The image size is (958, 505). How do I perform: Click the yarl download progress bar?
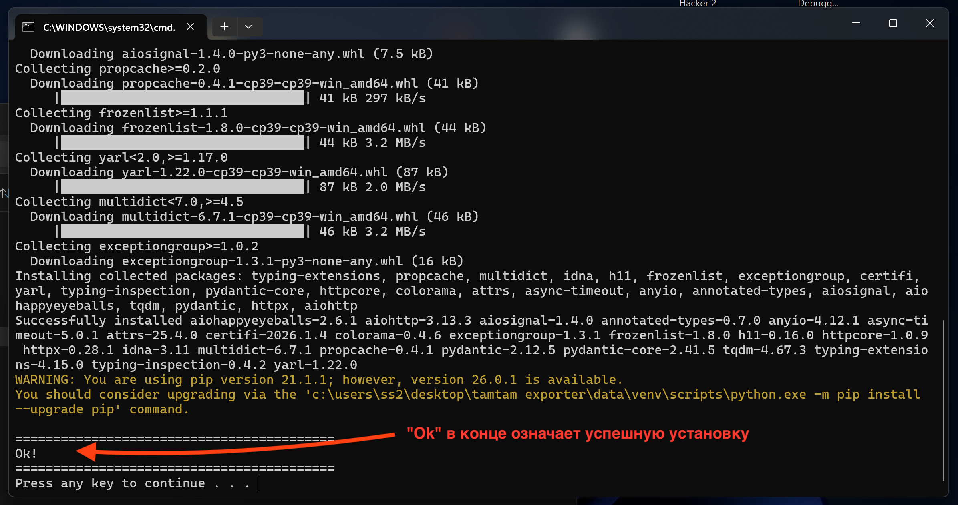(x=182, y=187)
